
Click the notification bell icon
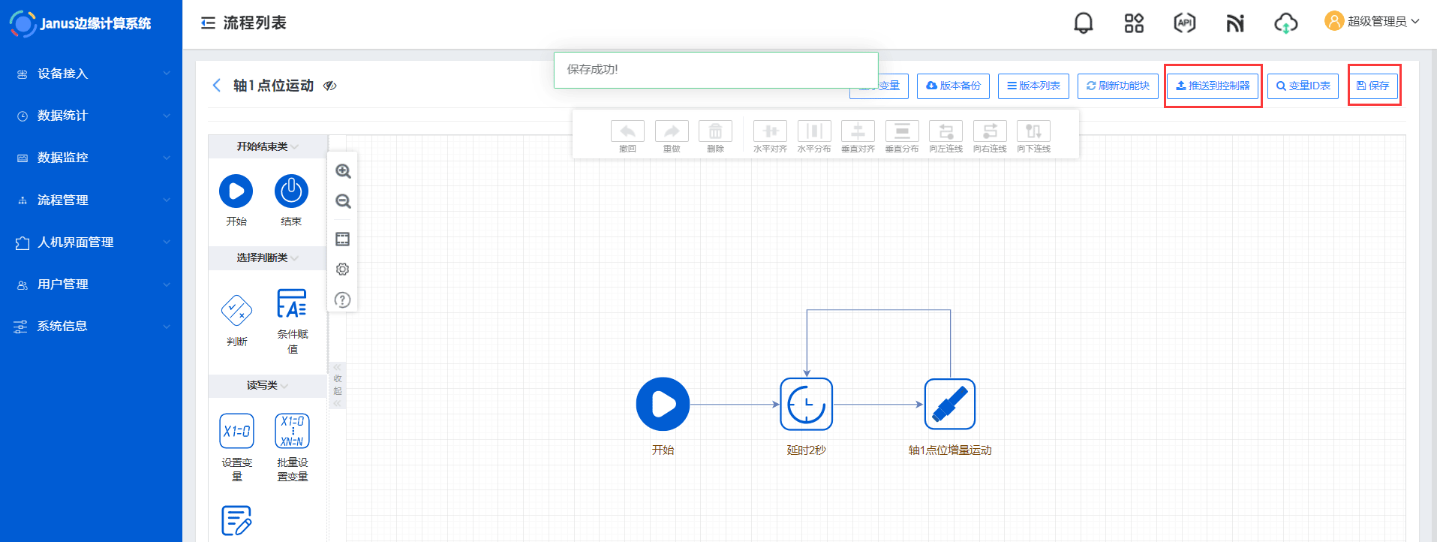pos(1083,23)
